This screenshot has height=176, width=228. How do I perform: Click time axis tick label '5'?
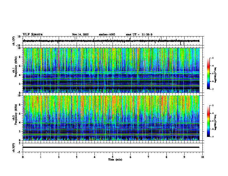[x=113, y=157]
